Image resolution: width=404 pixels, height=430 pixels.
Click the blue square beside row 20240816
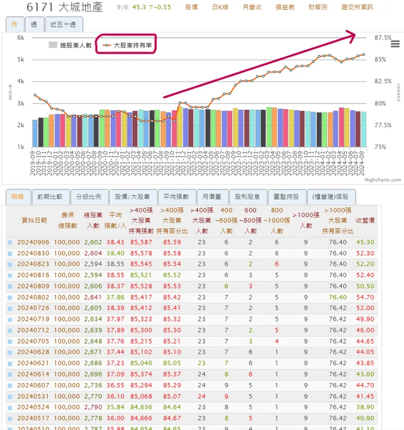point(10,276)
